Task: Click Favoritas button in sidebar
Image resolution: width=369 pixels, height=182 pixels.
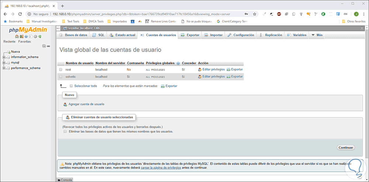Action: pyautogui.click(x=25, y=42)
